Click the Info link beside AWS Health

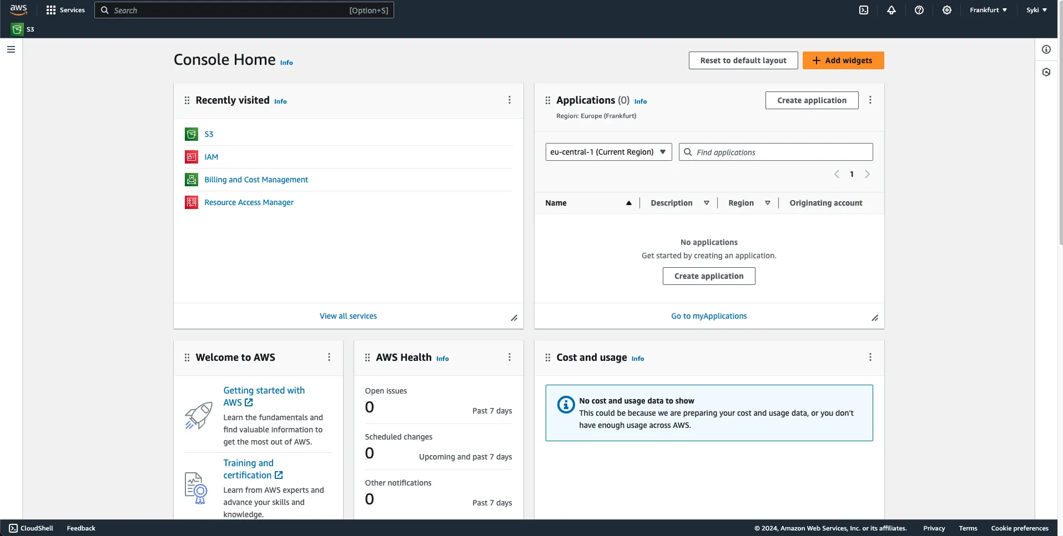point(442,359)
